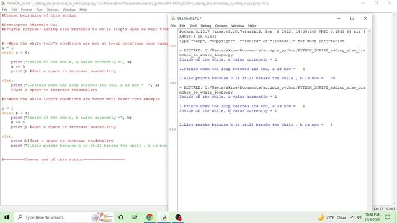The image size is (397, 223).
Task: Minimize the IDLE Shell window
Action: coord(339,19)
